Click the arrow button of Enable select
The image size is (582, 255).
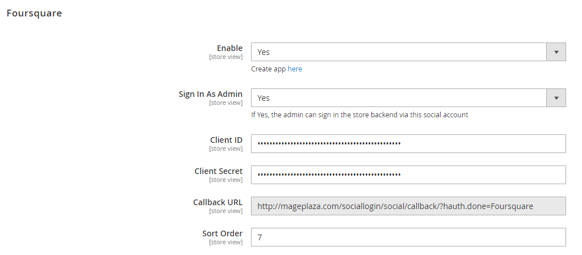(x=556, y=52)
